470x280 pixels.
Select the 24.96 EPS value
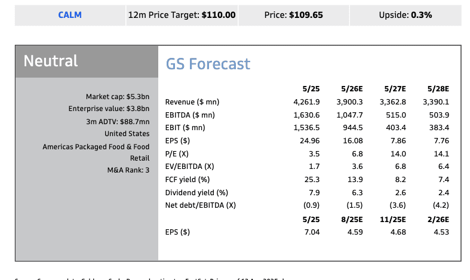click(x=309, y=140)
